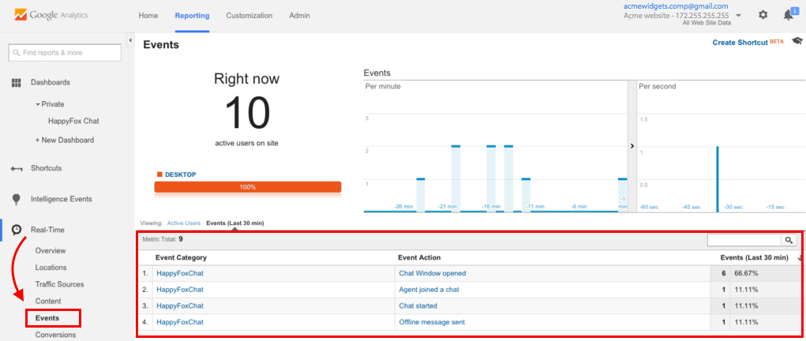Click HappyFoxChat in row 4

click(180, 323)
